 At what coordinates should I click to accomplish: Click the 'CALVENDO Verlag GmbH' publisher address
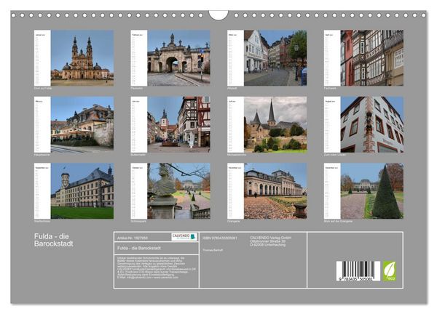(271, 241)
